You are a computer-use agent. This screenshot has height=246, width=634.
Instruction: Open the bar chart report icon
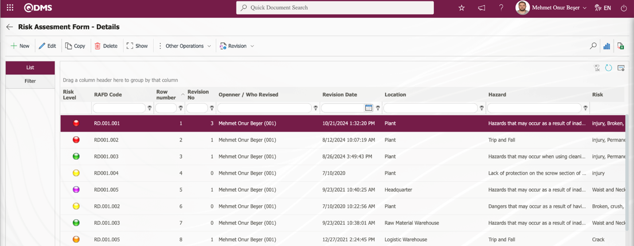pos(607,46)
